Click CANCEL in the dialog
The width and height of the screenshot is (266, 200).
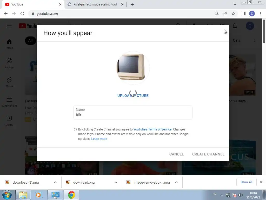(176, 154)
